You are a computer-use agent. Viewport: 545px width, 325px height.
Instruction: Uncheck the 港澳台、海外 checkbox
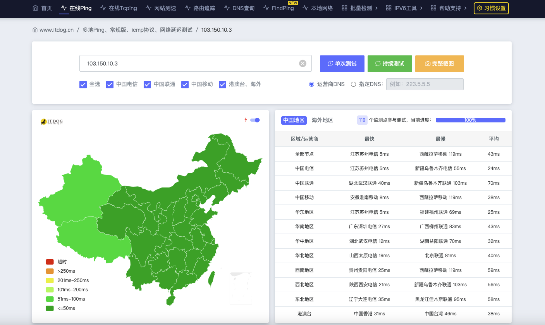point(222,84)
